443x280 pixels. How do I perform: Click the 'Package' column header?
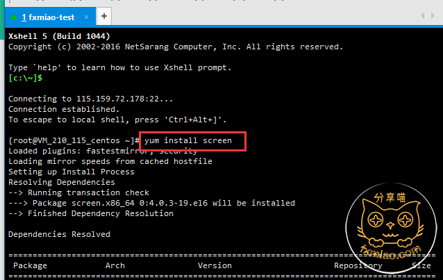(30, 265)
